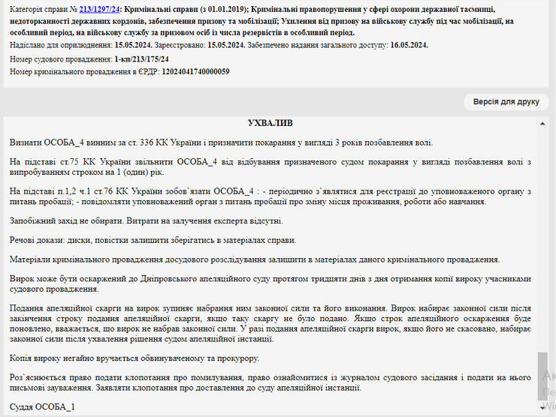Image resolution: width=556 pixels, height=417 pixels.
Task: Click the Версія для друку button
Action: click(x=506, y=102)
